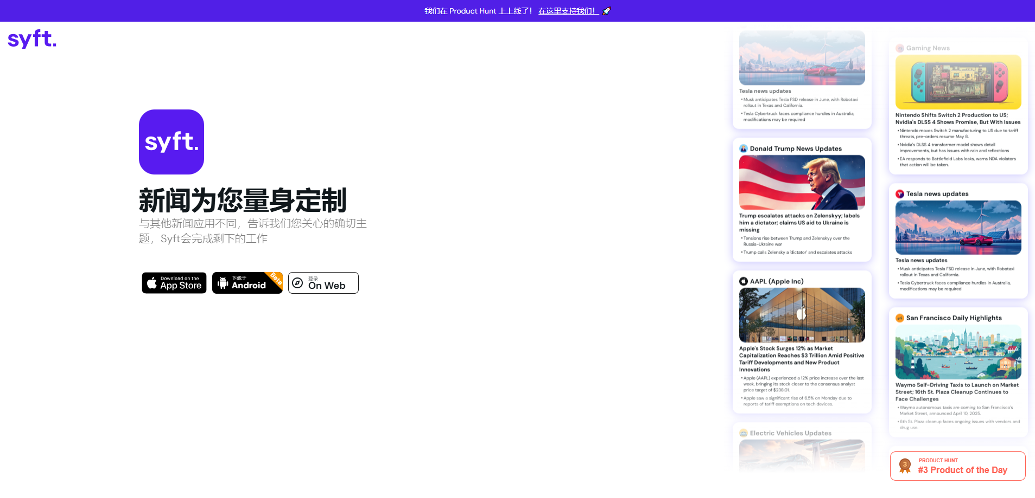Image resolution: width=1035 pixels, height=498 pixels.
Task: Click the AAPL (Apple Inc) topic icon
Action: 744,281
